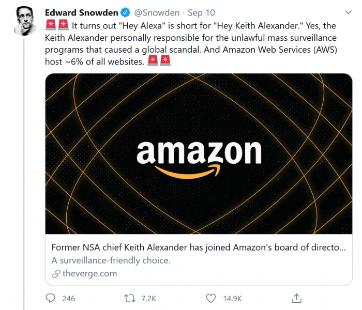This screenshot has height=310, width=362.
Task: Open the Former NSA chief article headline
Action: (199, 247)
